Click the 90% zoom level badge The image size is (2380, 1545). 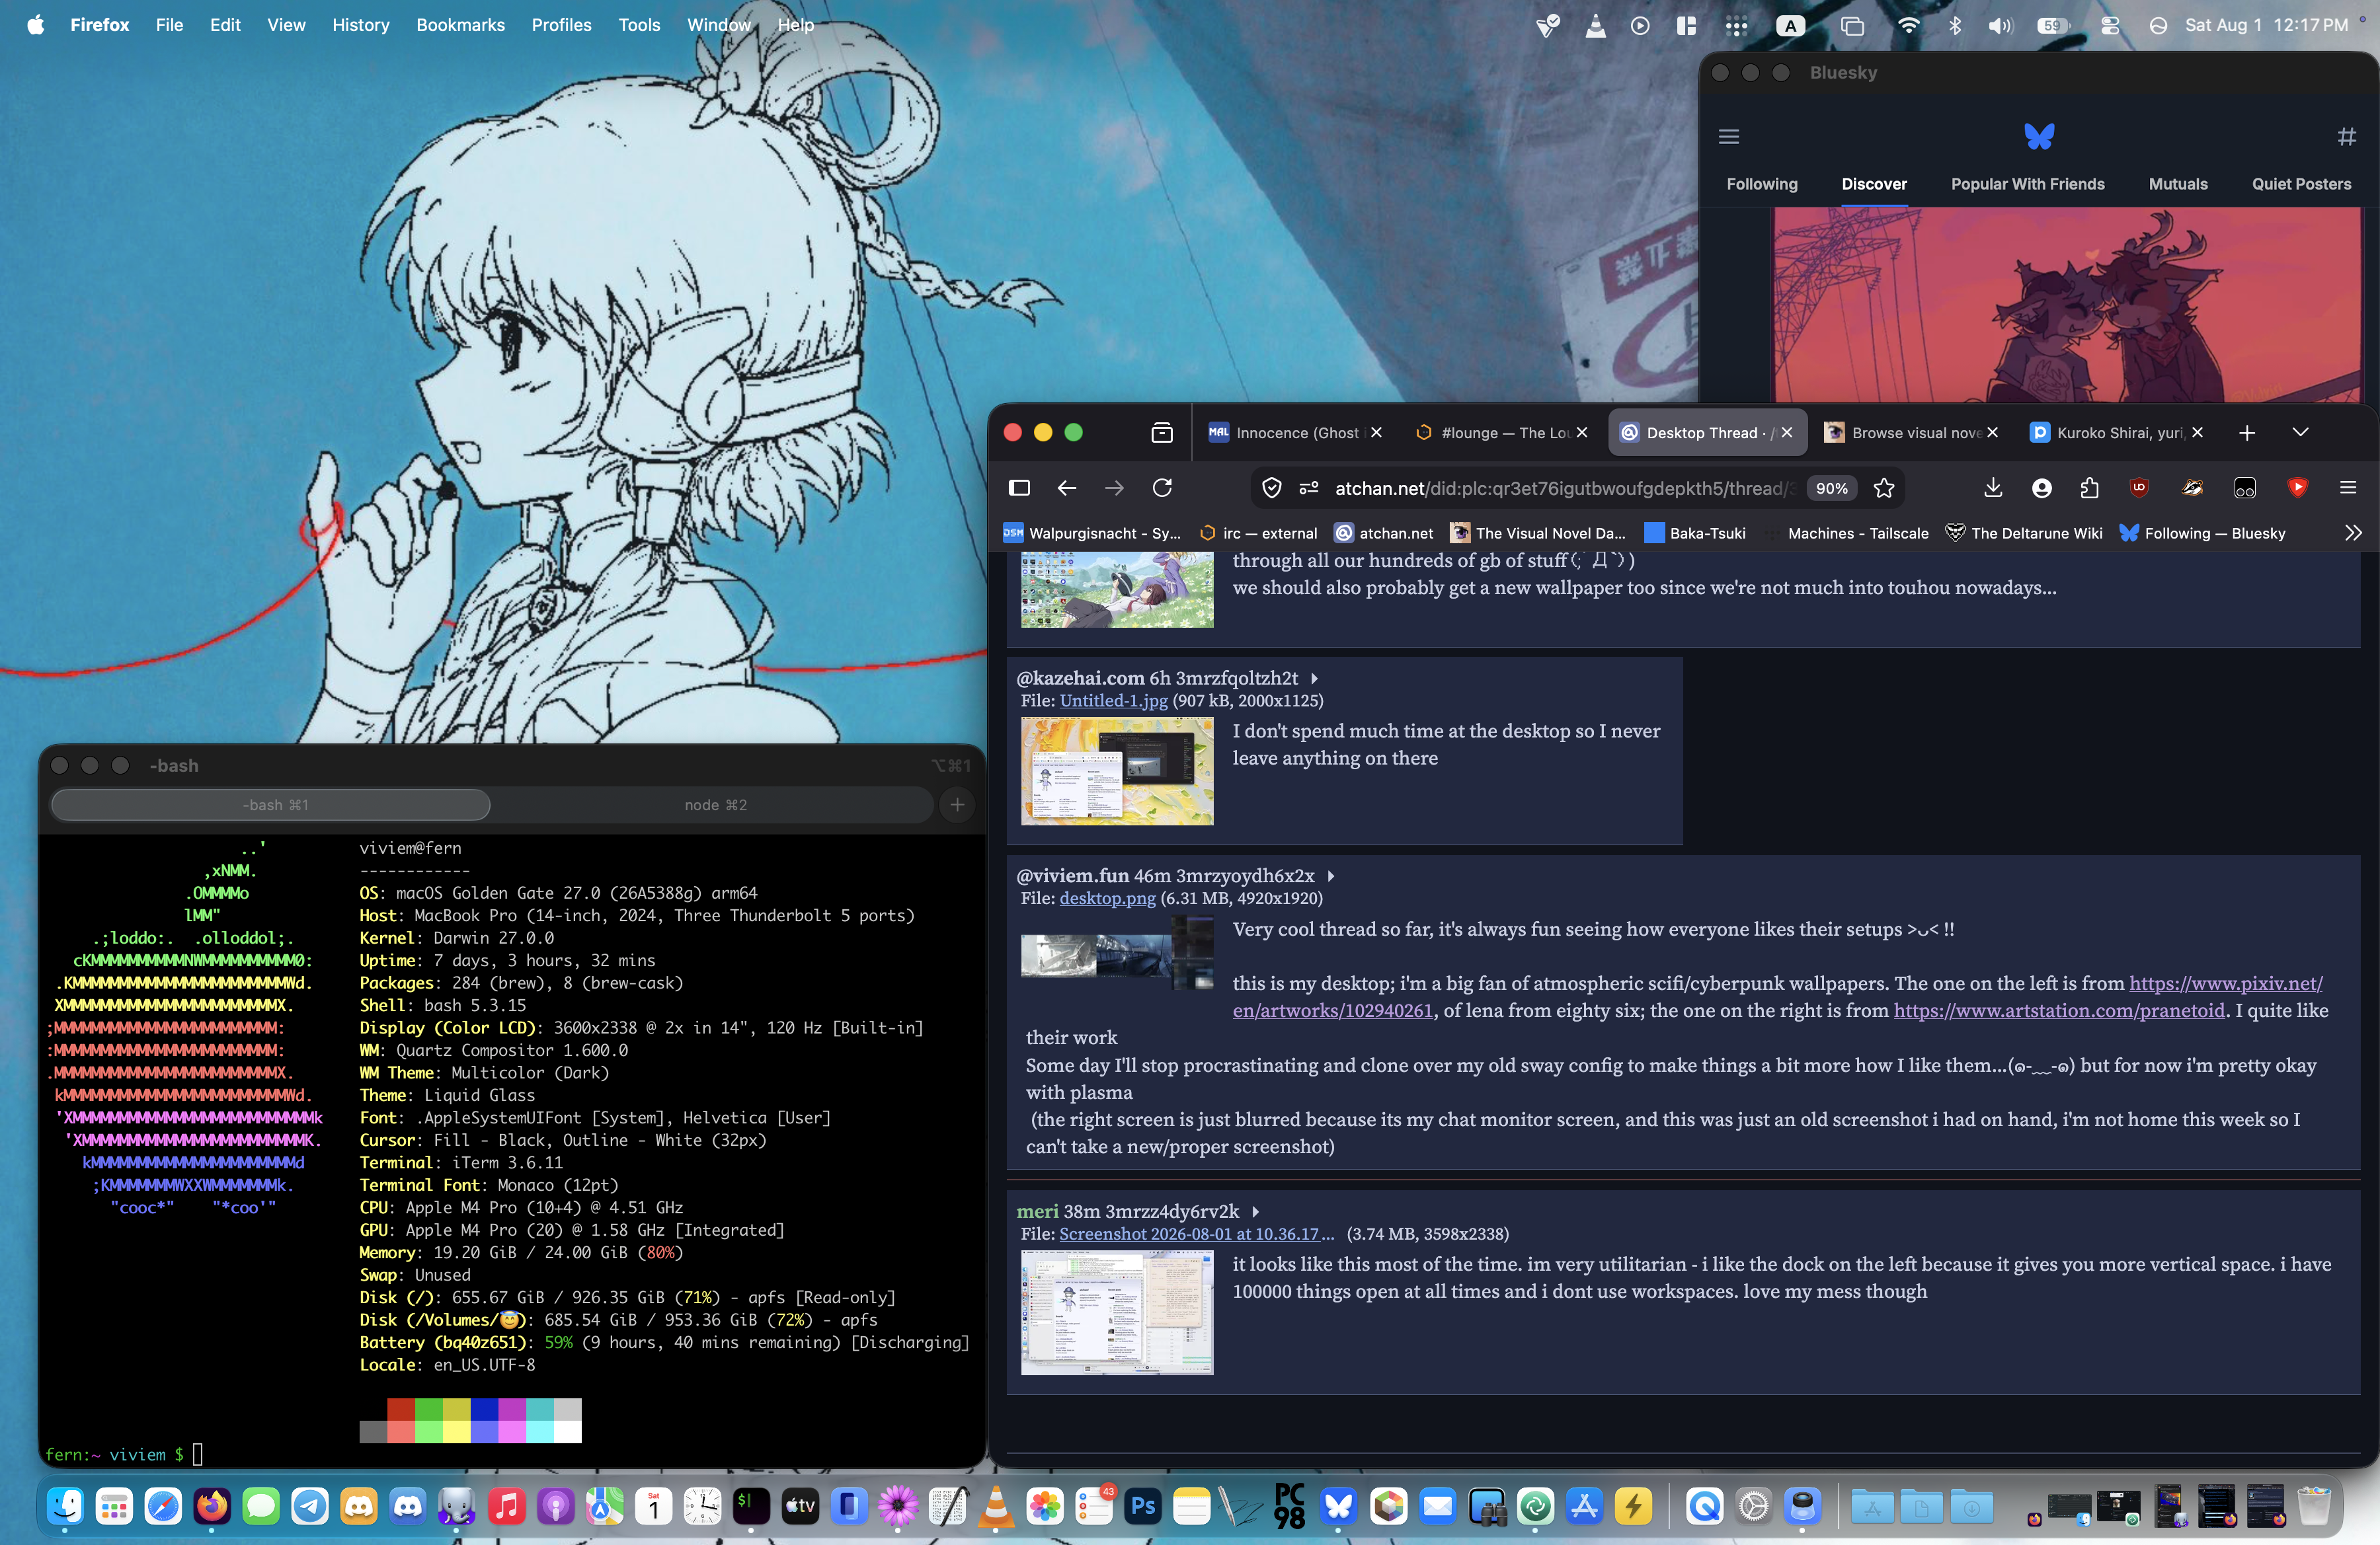pos(1832,488)
